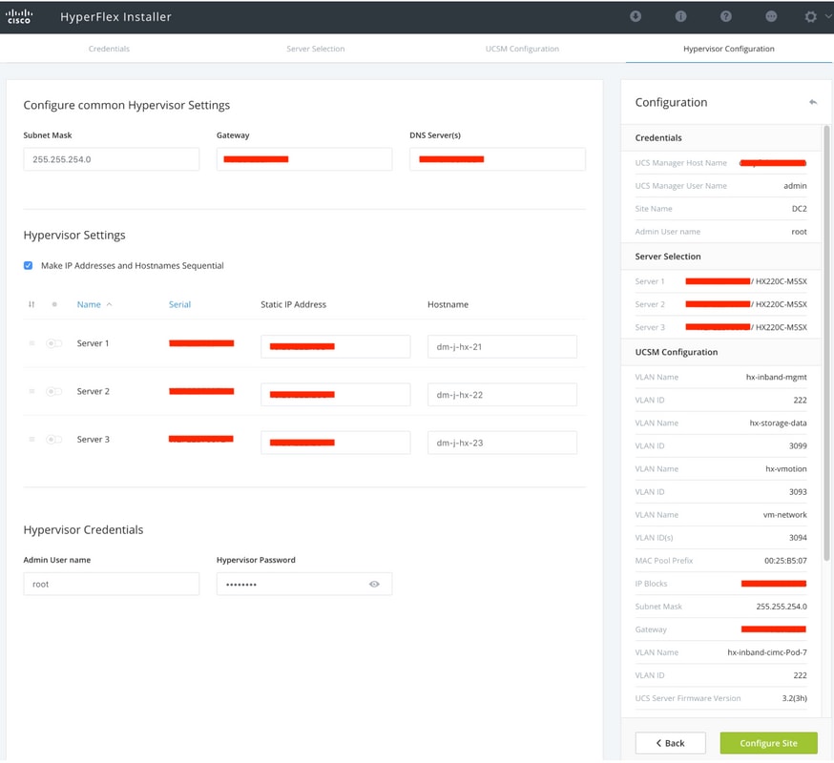Select the Hypervisor Configuration step tab
Screen dimensions: 834x763
coord(729,49)
